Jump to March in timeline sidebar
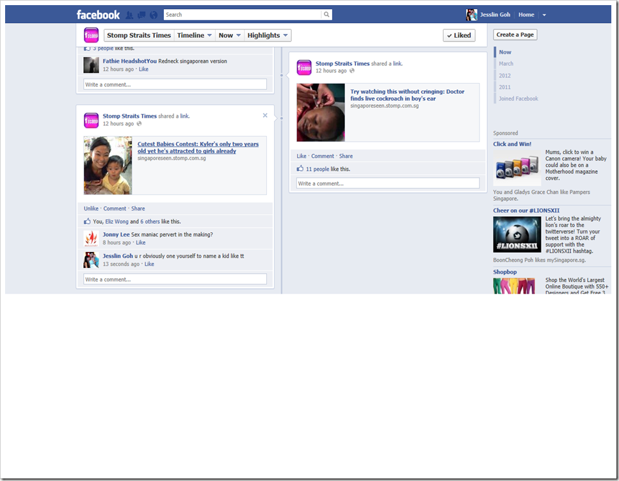The width and height of the screenshot is (619, 481). click(506, 63)
